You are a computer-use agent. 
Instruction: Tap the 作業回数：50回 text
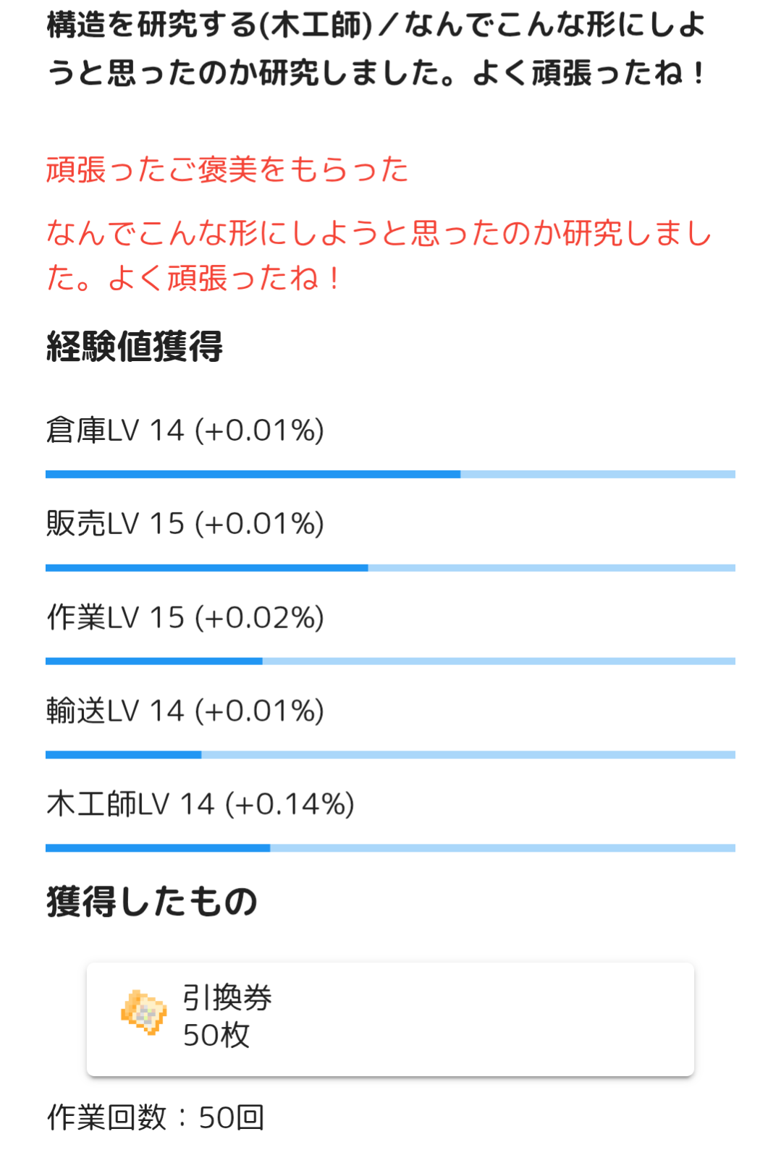pyautogui.click(x=156, y=1117)
